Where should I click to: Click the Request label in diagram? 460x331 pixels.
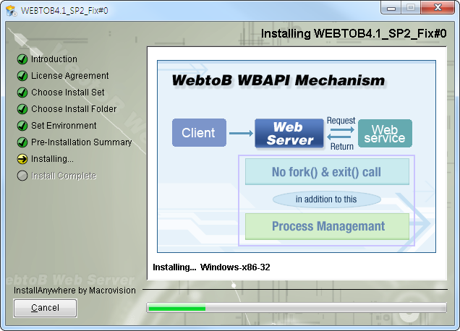(x=341, y=120)
